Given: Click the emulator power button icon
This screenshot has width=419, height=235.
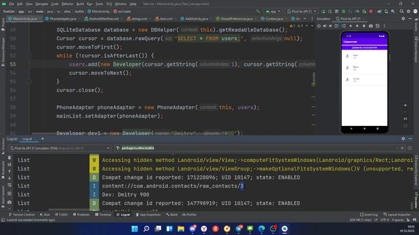Looking at the screenshot, I should click(319, 26).
